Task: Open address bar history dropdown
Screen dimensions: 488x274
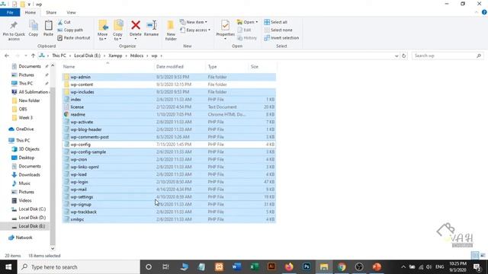Action: click(396, 56)
